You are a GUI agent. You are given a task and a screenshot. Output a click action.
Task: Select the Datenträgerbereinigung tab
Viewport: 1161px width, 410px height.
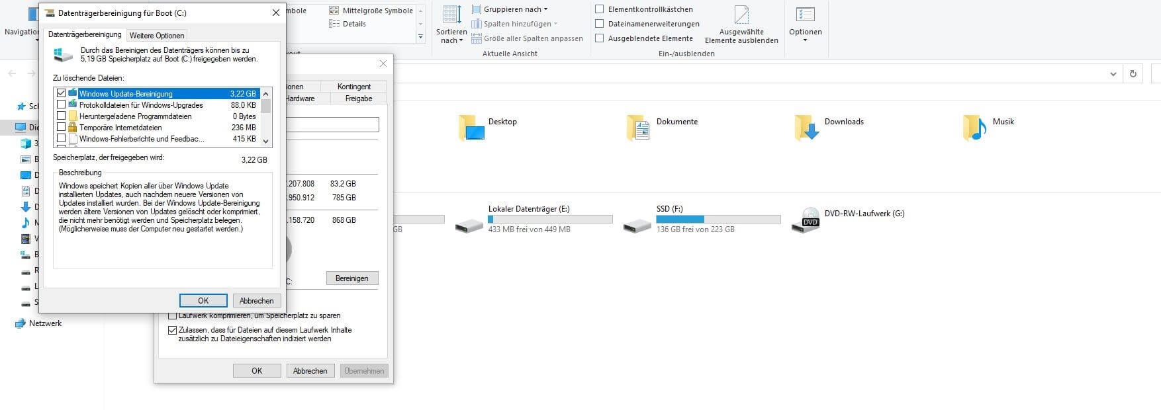(x=85, y=34)
